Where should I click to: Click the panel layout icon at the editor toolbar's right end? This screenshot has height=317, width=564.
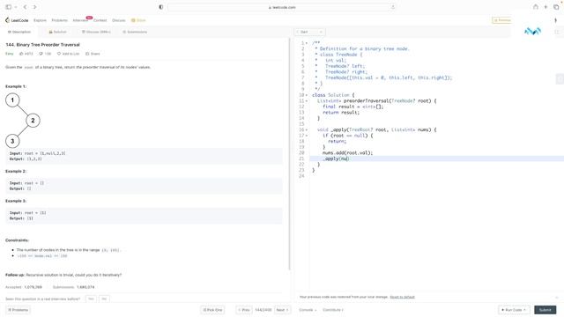557,32
